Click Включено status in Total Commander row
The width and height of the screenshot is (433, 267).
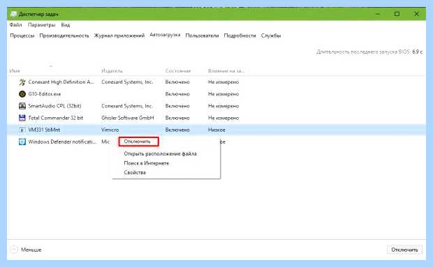(177, 118)
